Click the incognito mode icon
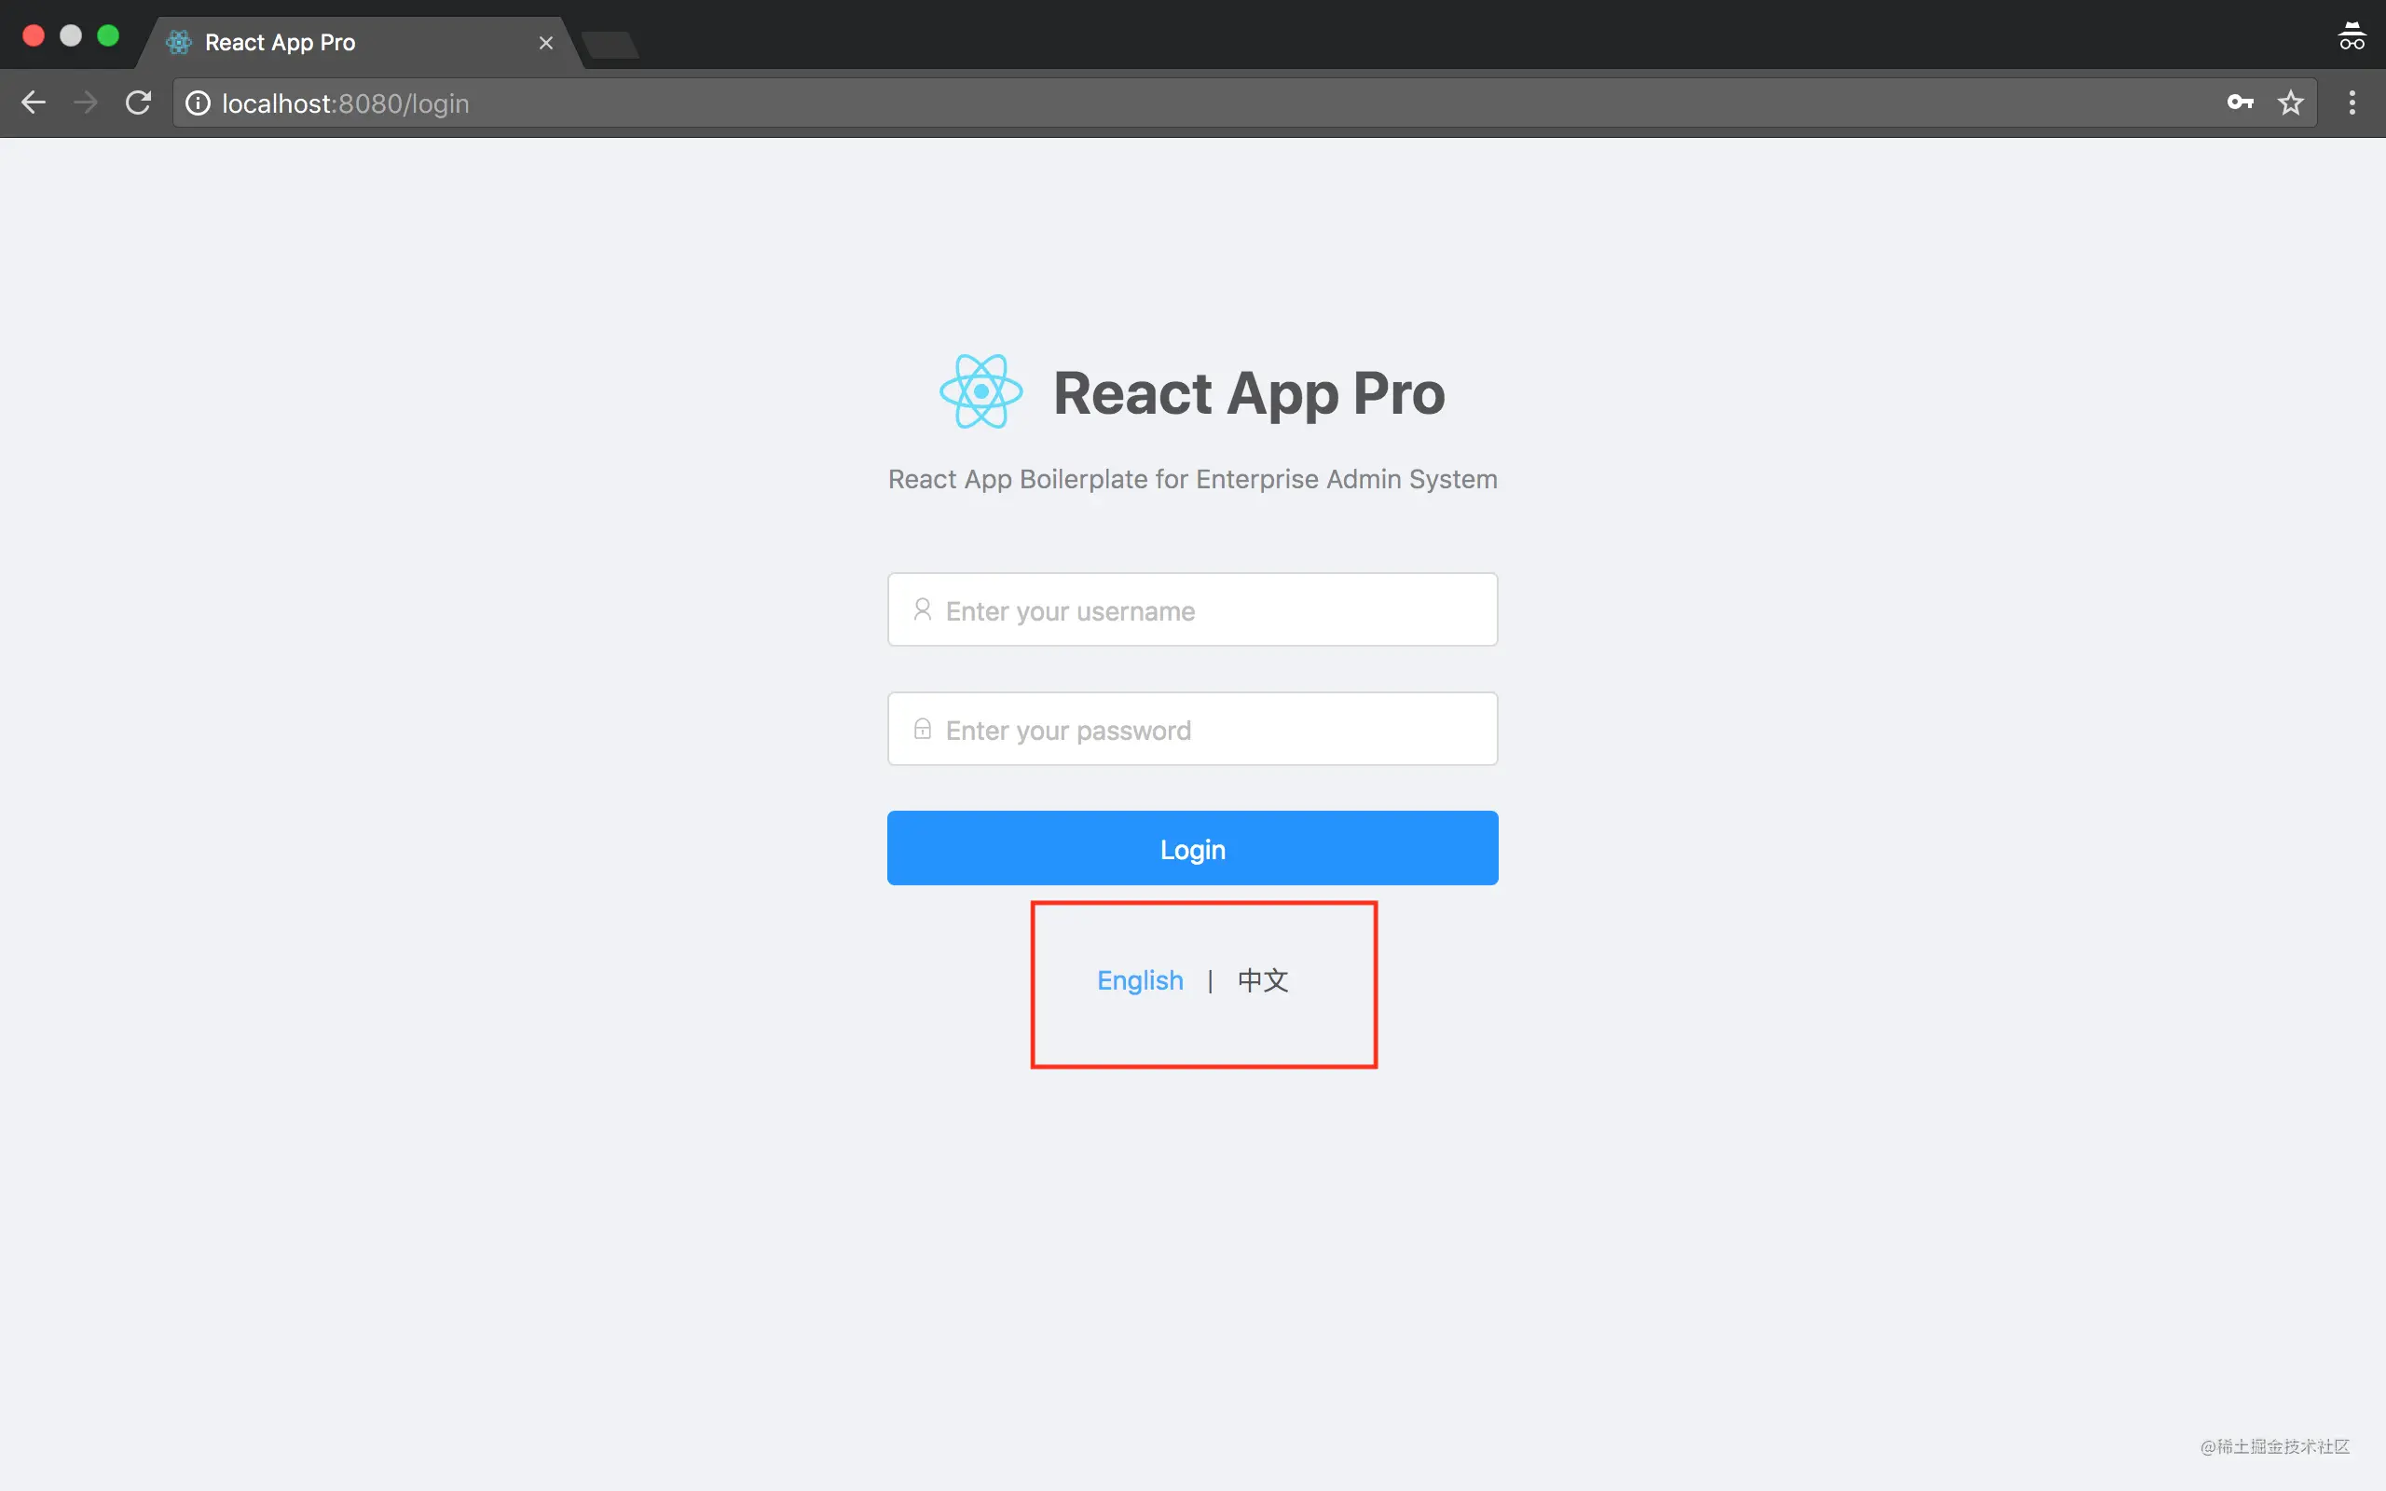The image size is (2386, 1491). (2352, 36)
